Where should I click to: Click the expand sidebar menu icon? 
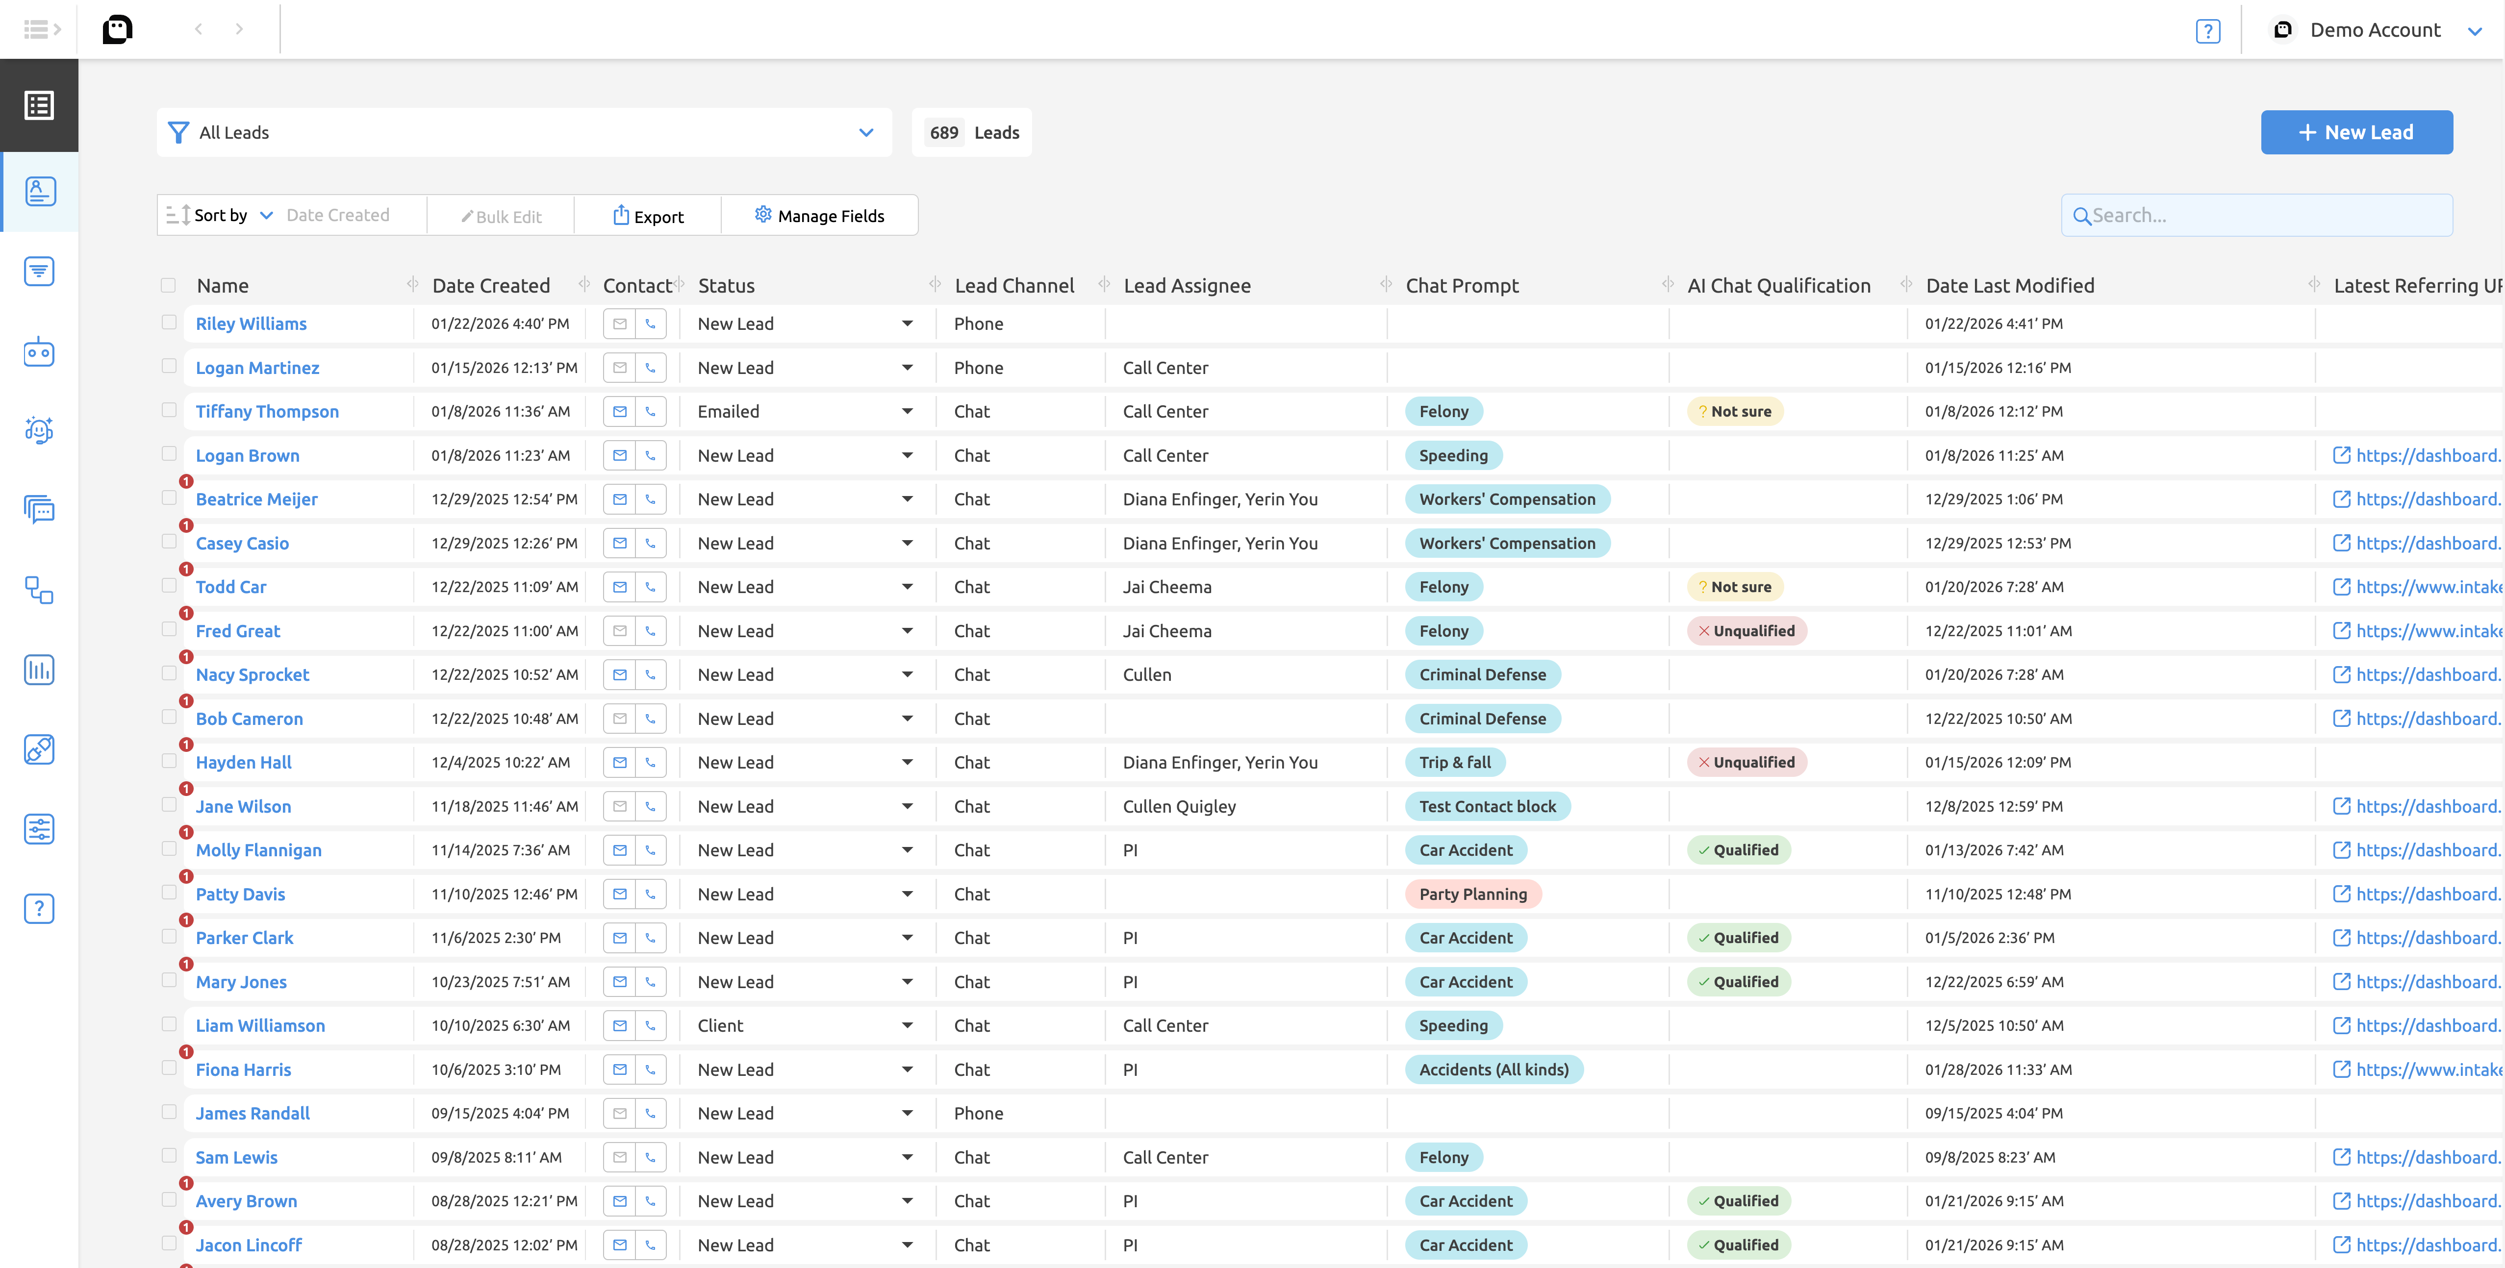point(42,29)
